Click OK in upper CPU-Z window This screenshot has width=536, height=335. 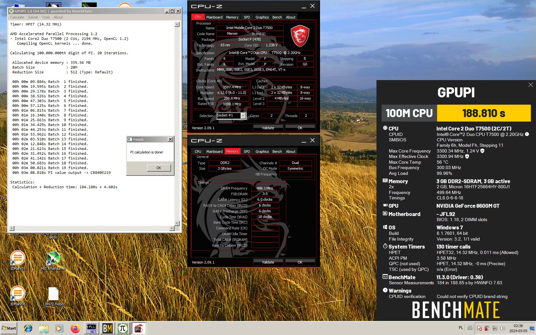click(x=300, y=128)
